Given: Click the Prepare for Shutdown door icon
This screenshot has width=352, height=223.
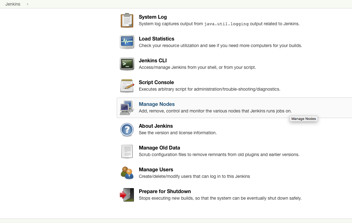Looking at the screenshot, I should 127,195.
